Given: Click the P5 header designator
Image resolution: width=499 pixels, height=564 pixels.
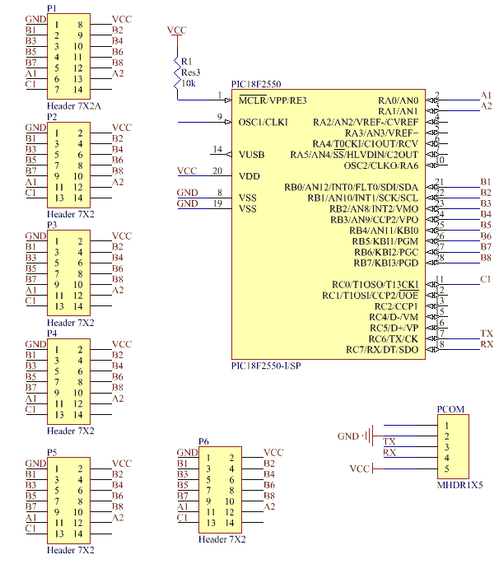Looking at the screenshot, I should (x=52, y=452).
